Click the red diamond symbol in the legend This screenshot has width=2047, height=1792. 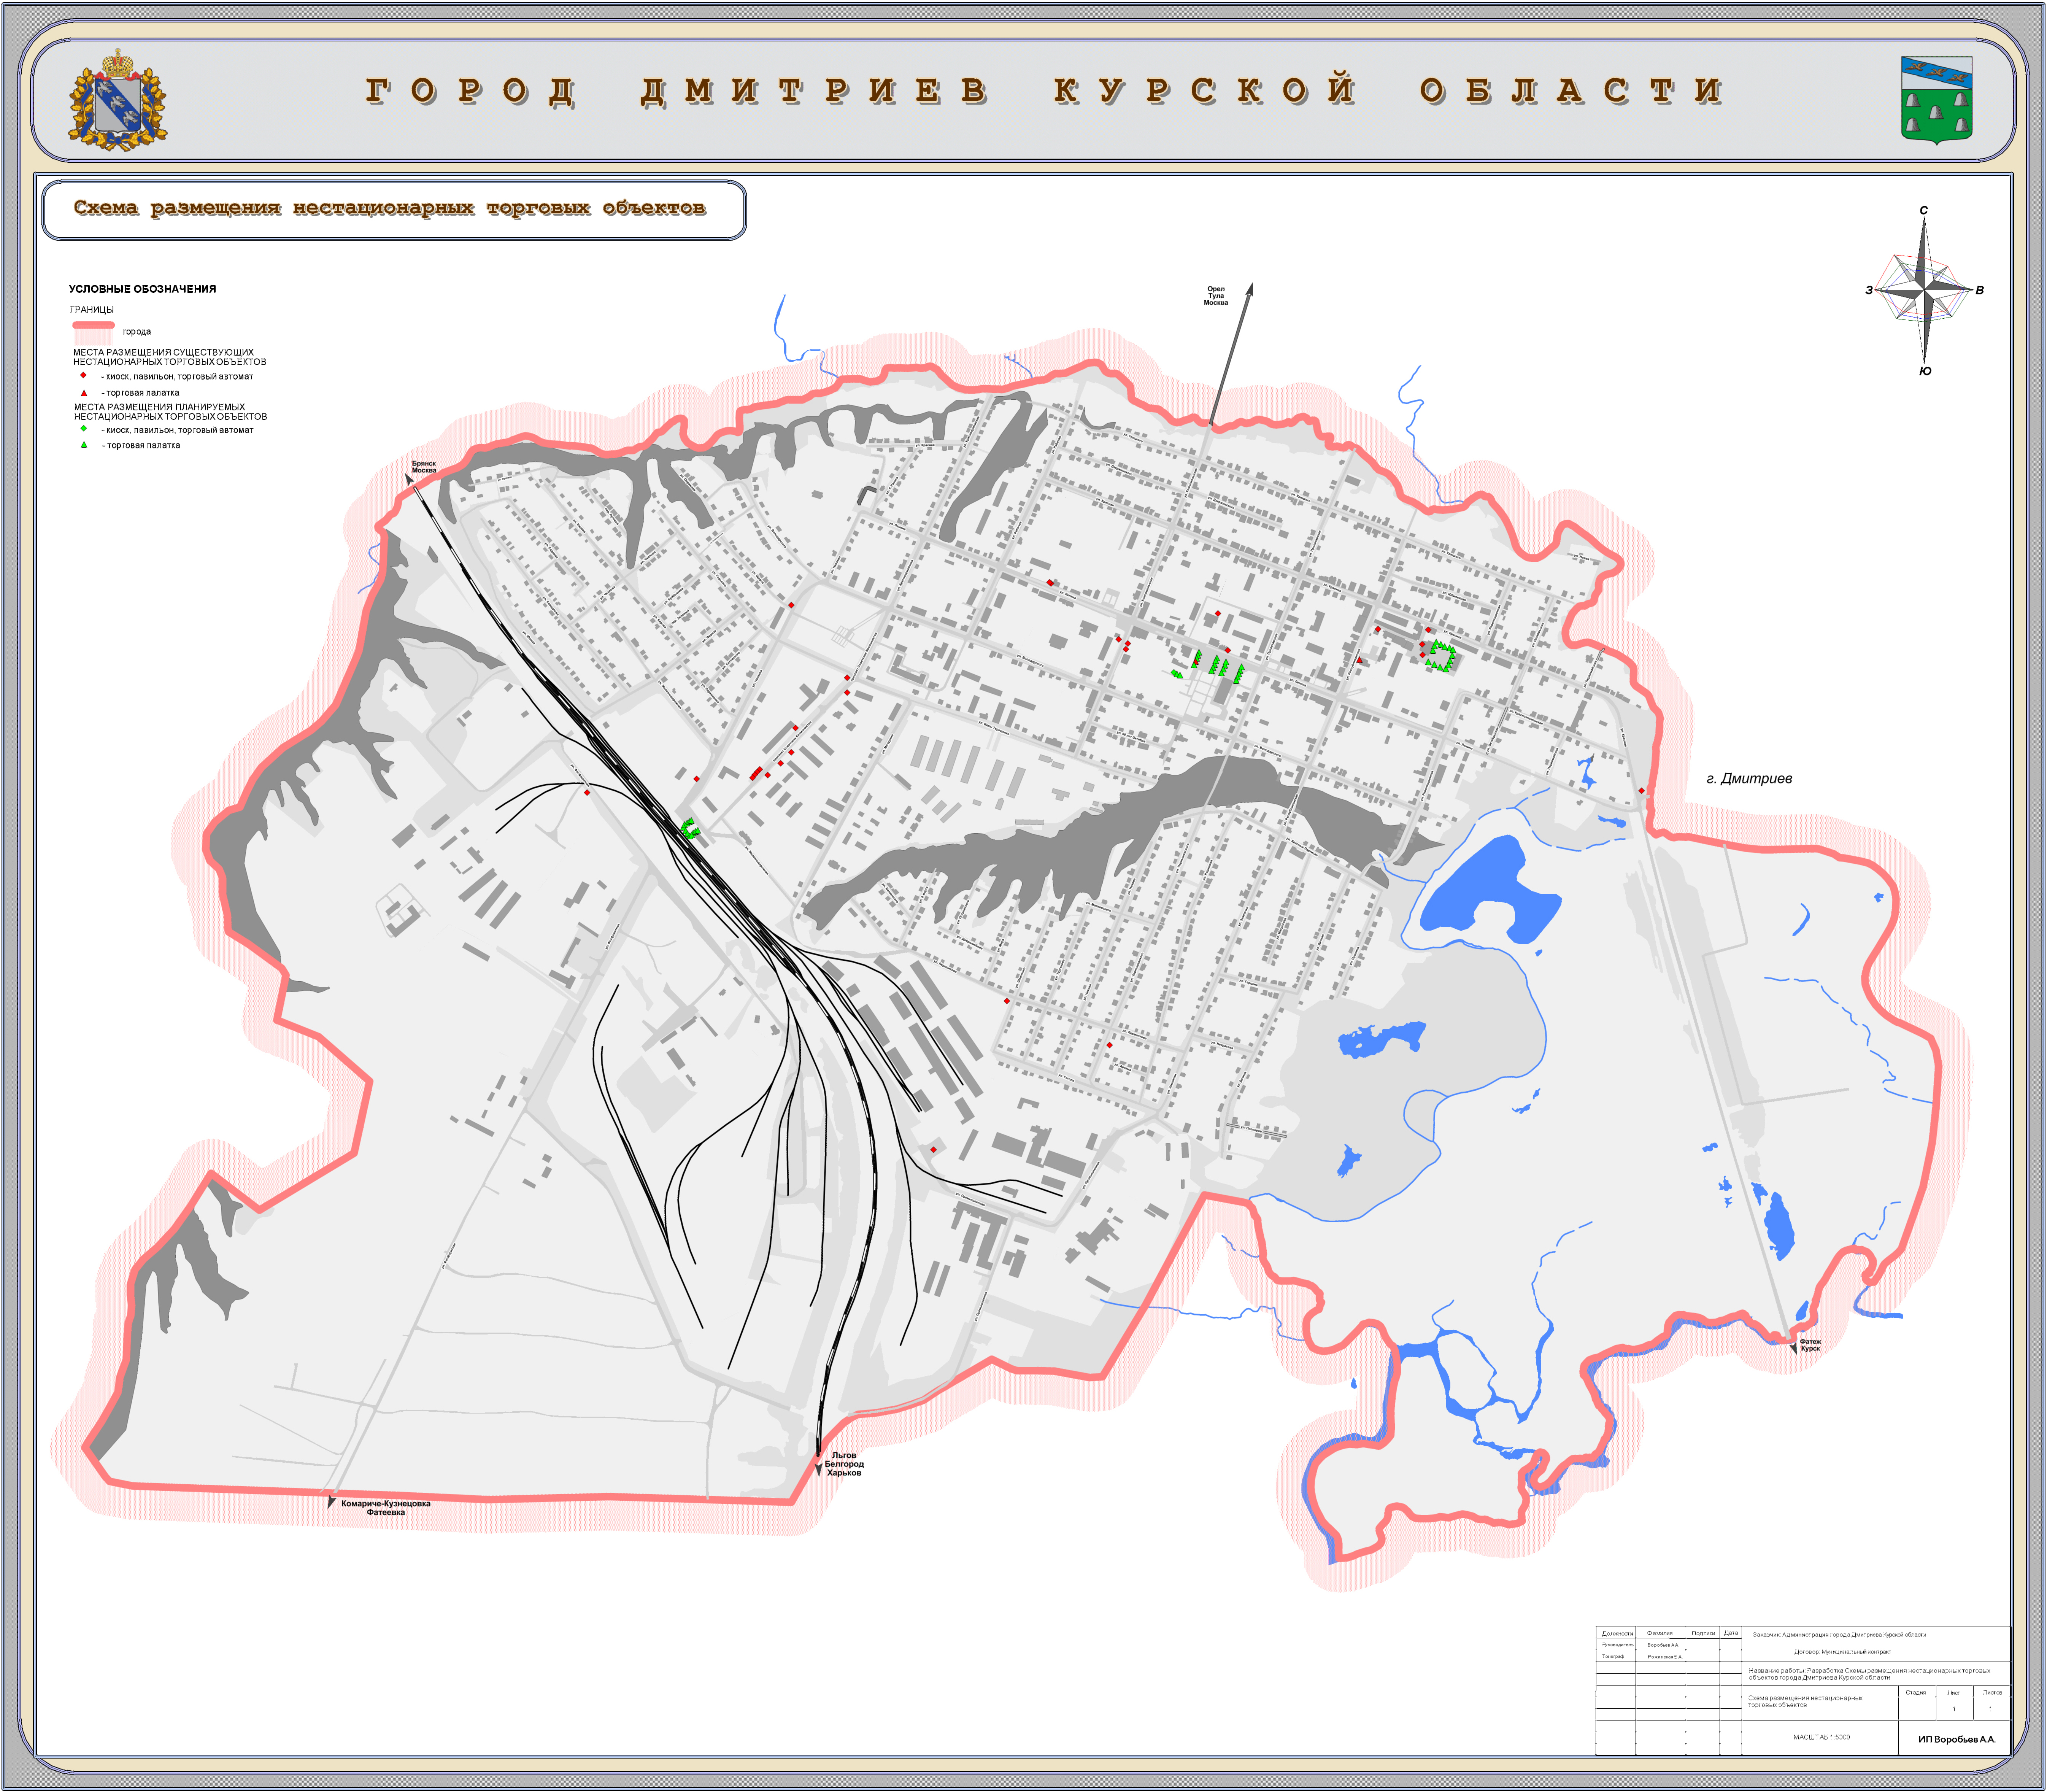pyautogui.click(x=83, y=375)
